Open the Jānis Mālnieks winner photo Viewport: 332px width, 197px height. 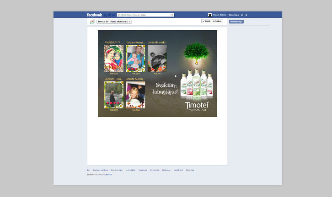157,59
